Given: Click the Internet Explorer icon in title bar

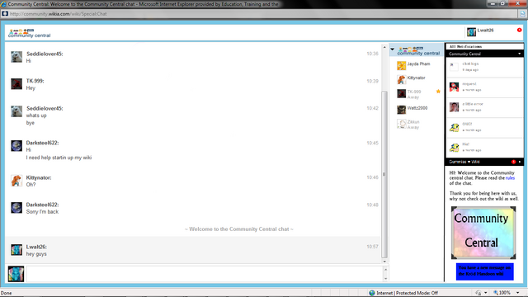Looking at the screenshot, I should coord(3,4).
